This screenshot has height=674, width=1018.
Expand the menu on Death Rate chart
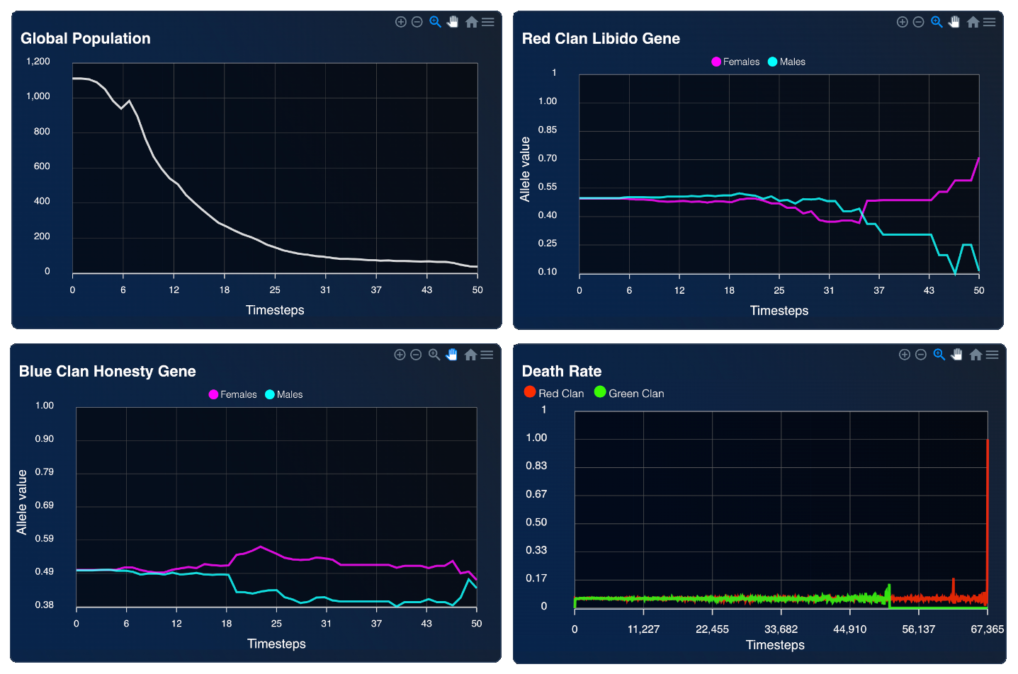click(992, 355)
